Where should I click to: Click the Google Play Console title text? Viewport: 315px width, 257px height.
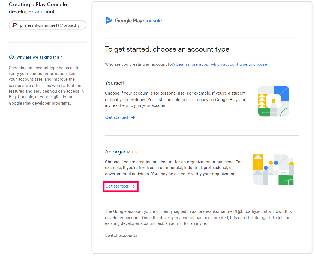click(x=138, y=21)
